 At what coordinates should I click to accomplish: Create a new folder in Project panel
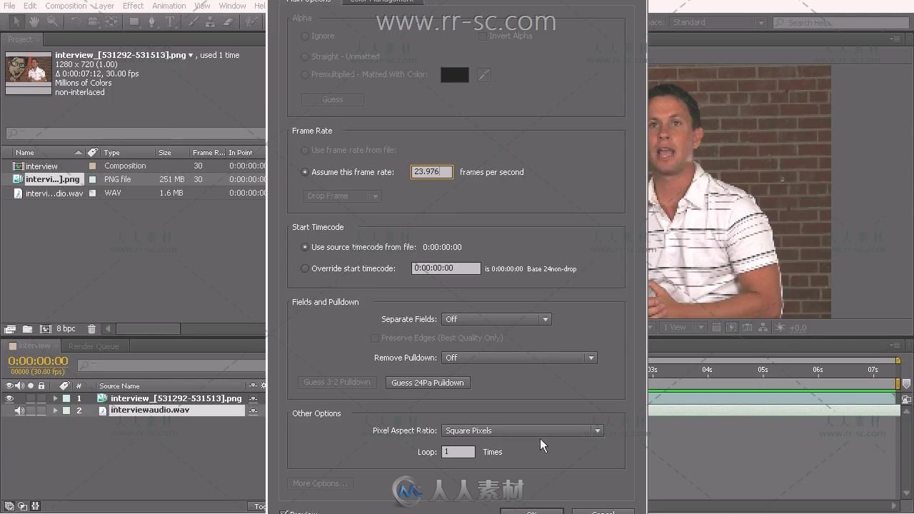(x=27, y=329)
